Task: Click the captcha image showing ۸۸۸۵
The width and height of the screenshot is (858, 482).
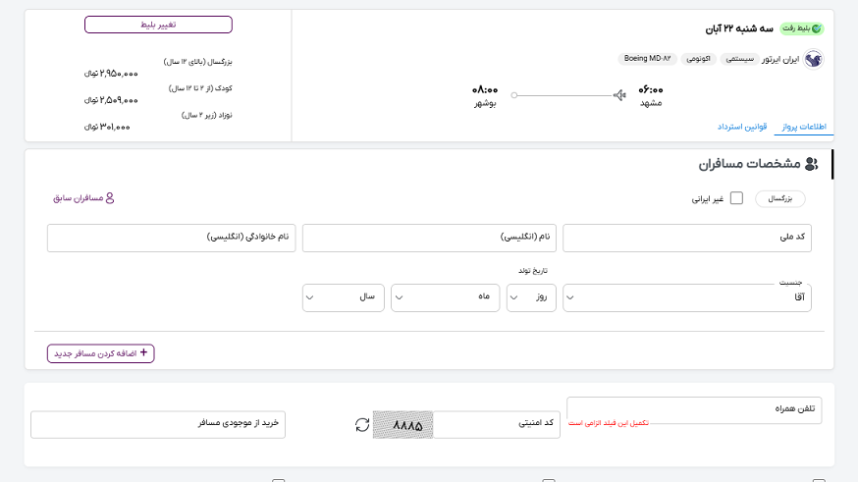Action: pyautogui.click(x=402, y=424)
